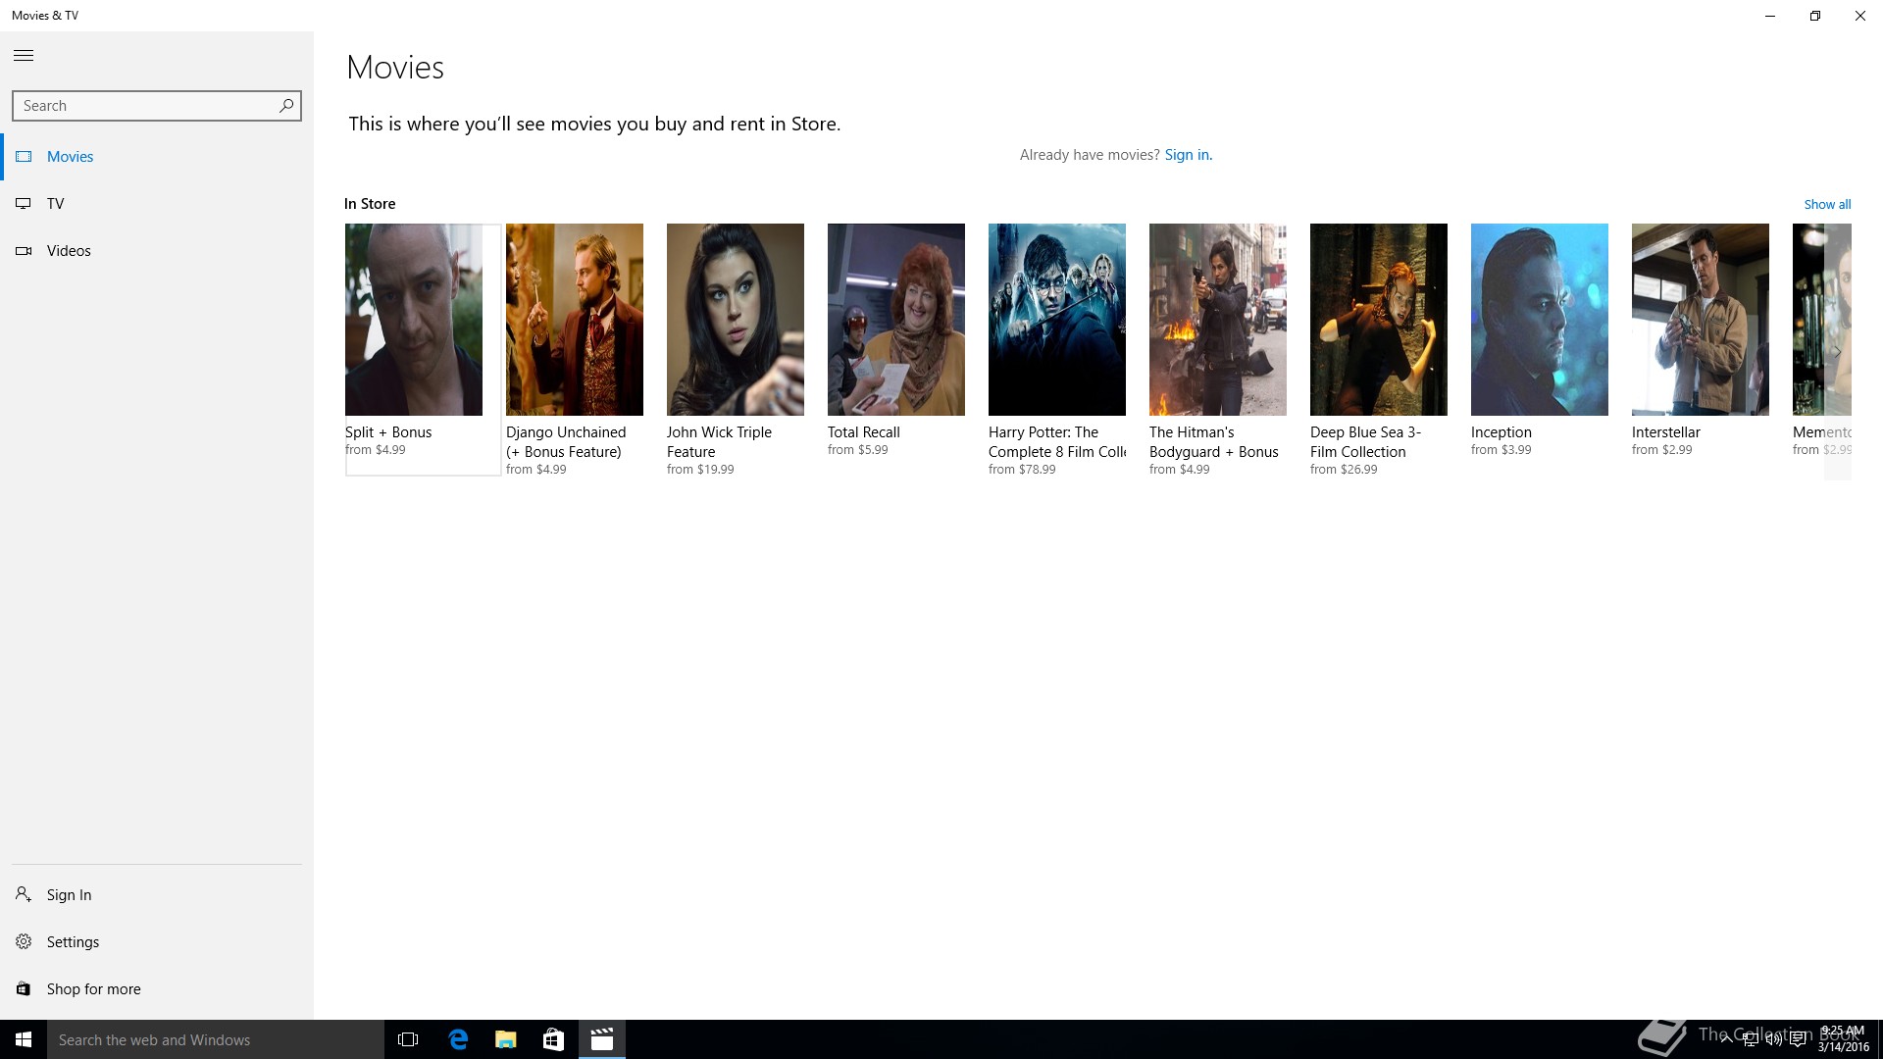Click the Shop for more bag icon
The height and width of the screenshot is (1059, 1883).
pos(24,988)
